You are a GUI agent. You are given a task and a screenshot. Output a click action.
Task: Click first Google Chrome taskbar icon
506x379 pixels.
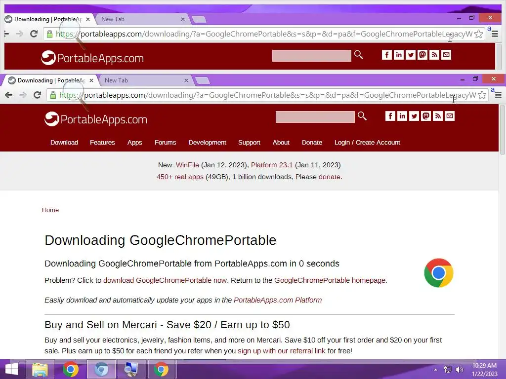[71, 369]
